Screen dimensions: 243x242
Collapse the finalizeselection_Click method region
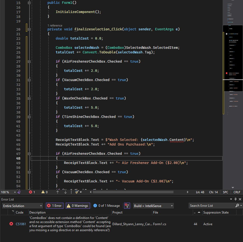tap(29, 29)
